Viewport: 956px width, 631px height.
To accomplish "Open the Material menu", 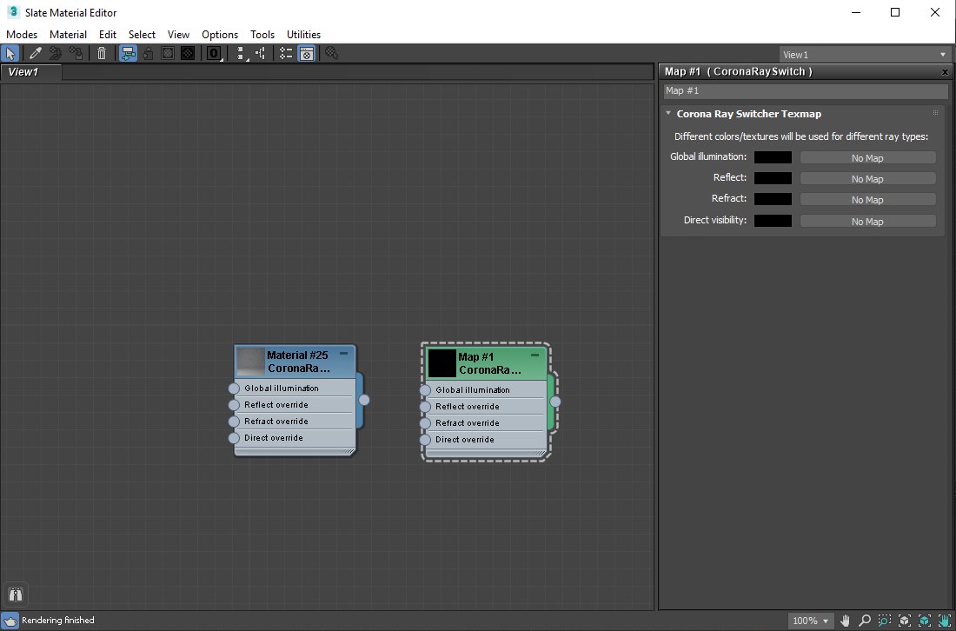I will click(69, 35).
